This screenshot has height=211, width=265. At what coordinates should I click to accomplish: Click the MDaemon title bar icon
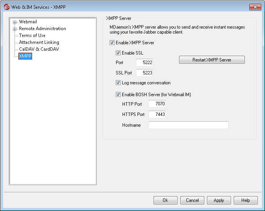click(6, 7)
